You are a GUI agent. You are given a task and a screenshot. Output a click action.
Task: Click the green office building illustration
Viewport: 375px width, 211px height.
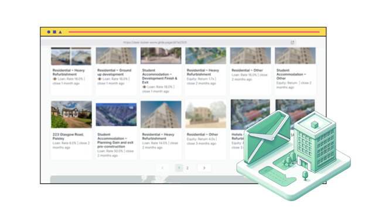pos(315,141)
